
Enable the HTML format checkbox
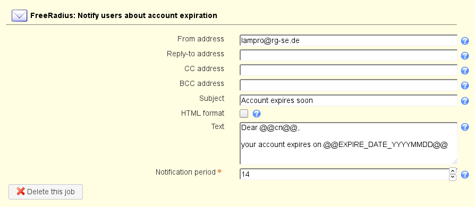click(x=244, y=114)
